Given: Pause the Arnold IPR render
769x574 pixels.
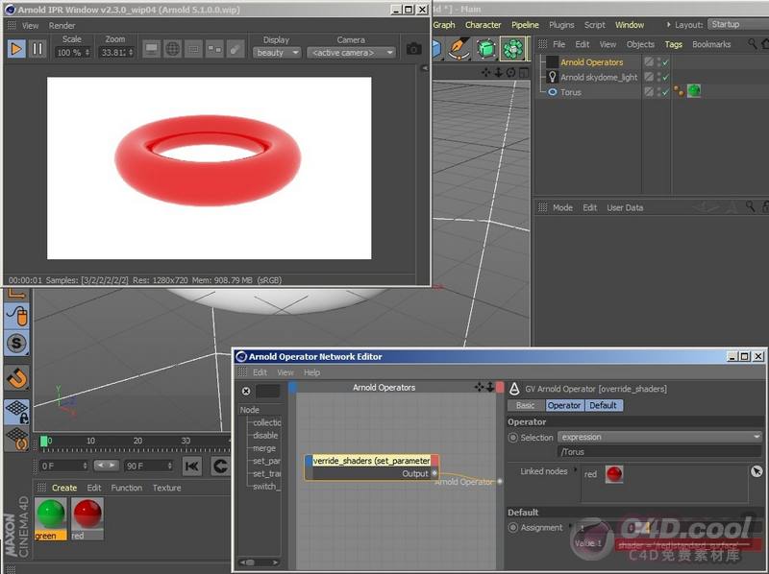Looking at the screenshot, I should tap(37, 49).
